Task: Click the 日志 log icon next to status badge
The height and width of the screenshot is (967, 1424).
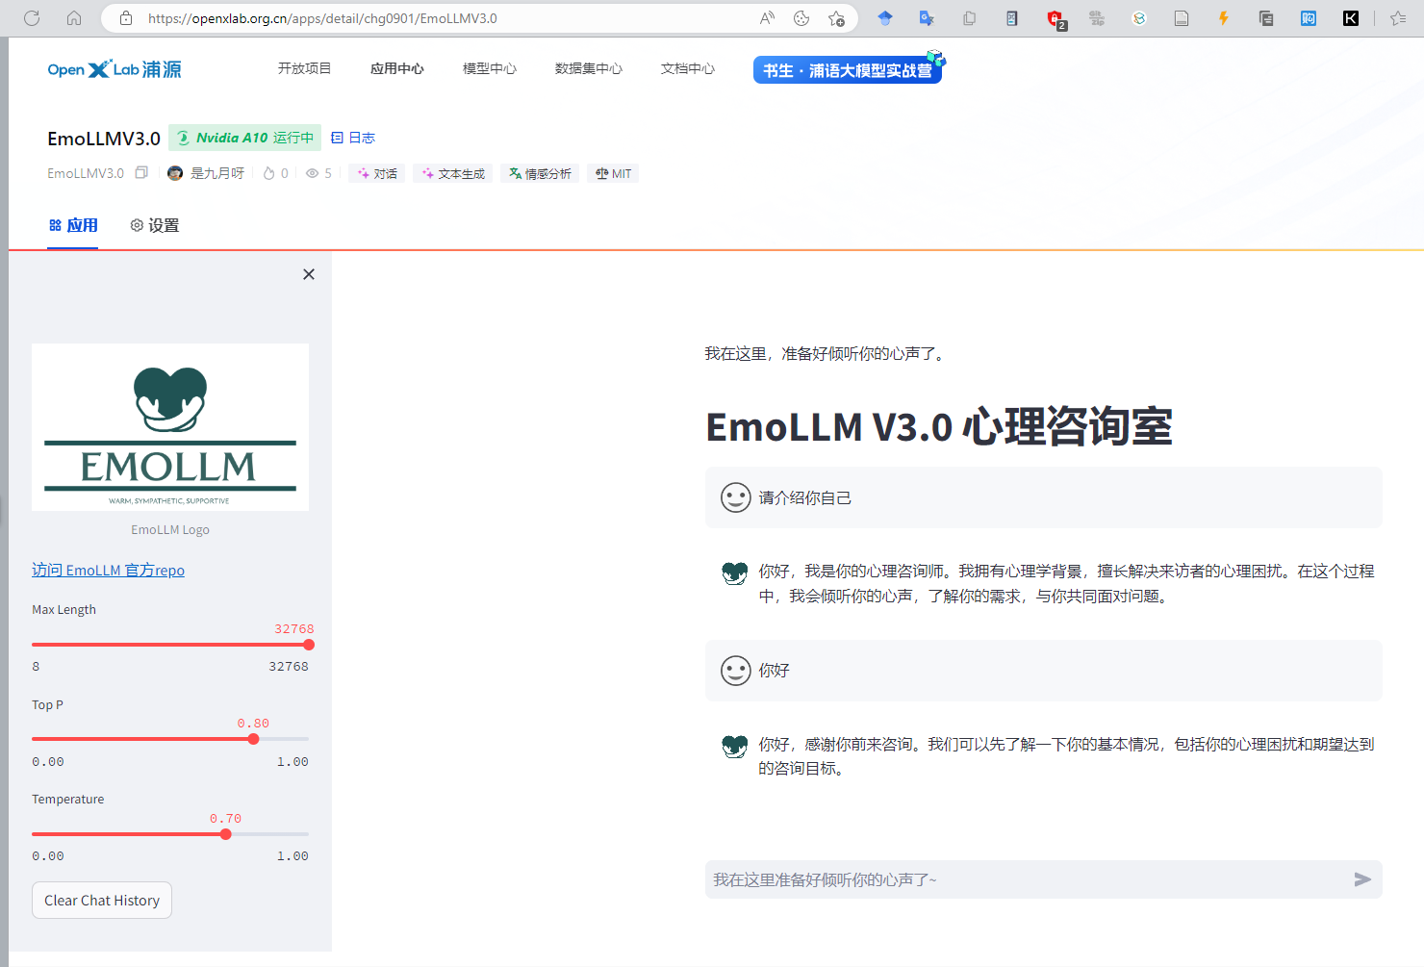Action: coord(338,138)
